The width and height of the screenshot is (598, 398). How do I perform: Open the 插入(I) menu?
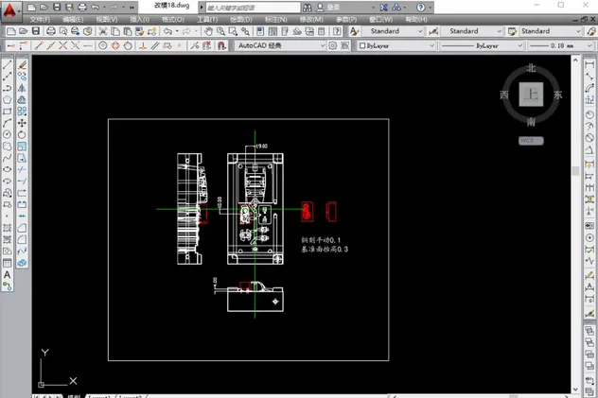139,20
